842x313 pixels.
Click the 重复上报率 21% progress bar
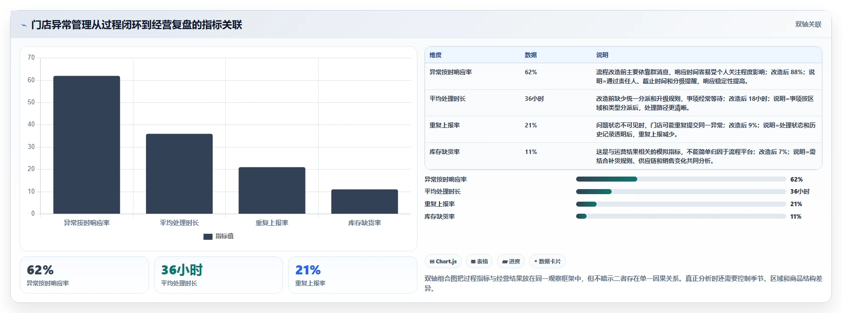(681, 204)
